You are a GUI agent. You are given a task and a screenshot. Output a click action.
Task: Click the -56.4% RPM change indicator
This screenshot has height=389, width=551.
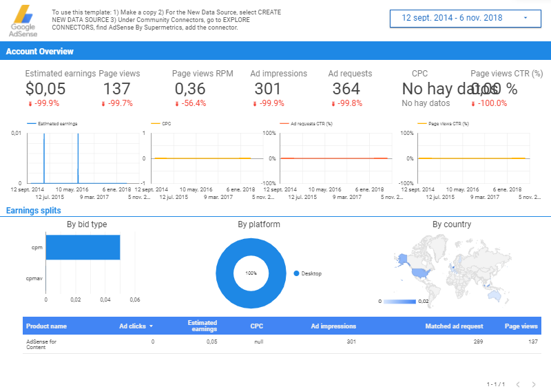(191, 103)
